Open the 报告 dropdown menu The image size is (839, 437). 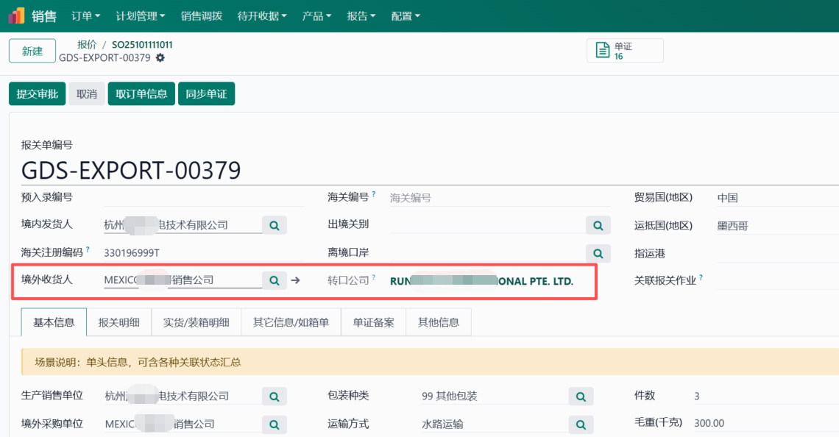tap(361, 15)
